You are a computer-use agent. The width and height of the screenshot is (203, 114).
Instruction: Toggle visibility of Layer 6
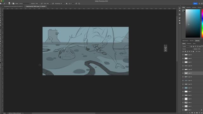[x=183, y=95]
